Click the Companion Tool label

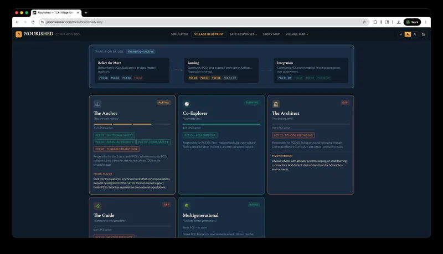[68, 34]
